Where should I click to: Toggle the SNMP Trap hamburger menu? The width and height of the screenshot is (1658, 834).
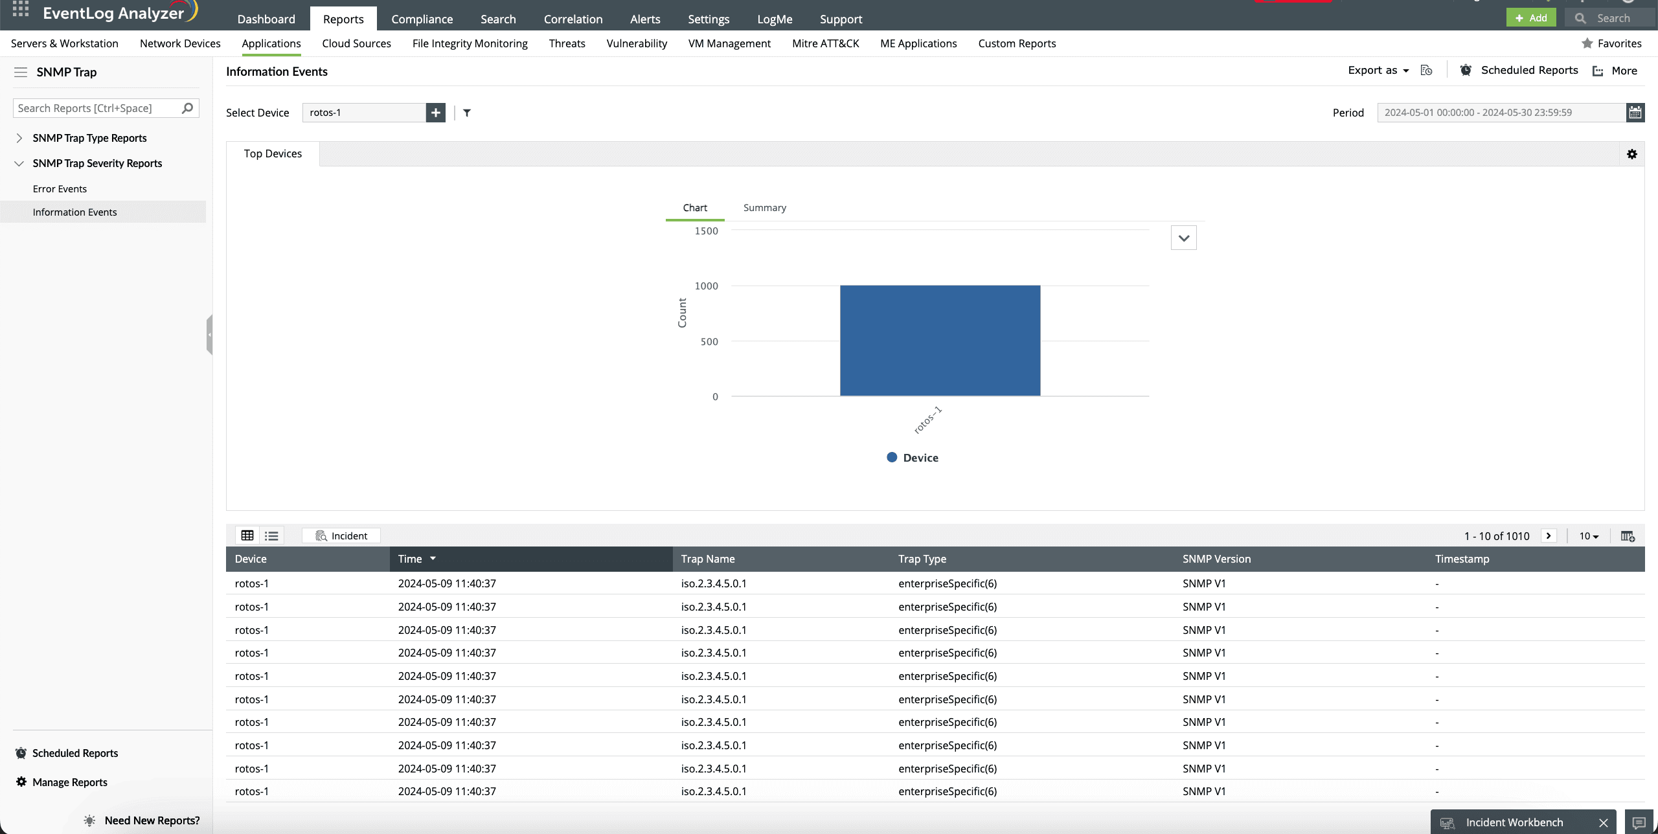coord(21,72)
